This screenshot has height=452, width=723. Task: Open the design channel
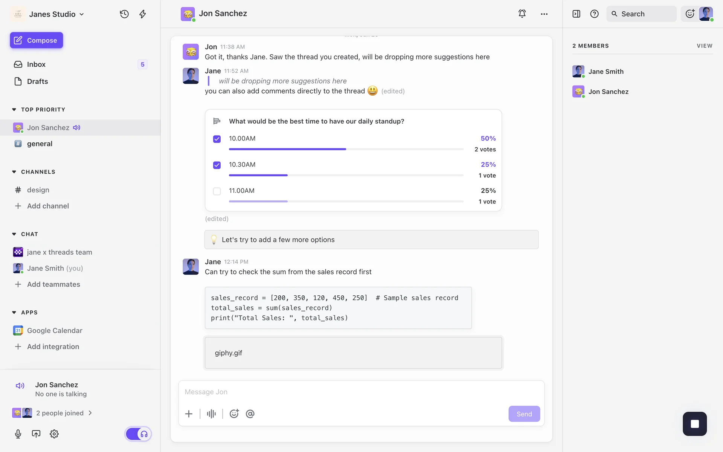[x=38, y=190]
